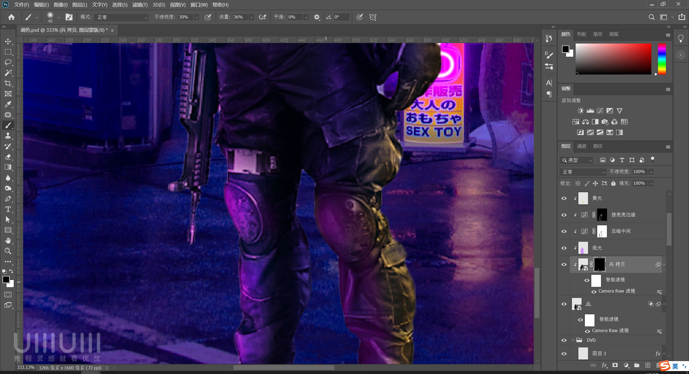Select the Eraser tool

8,157
